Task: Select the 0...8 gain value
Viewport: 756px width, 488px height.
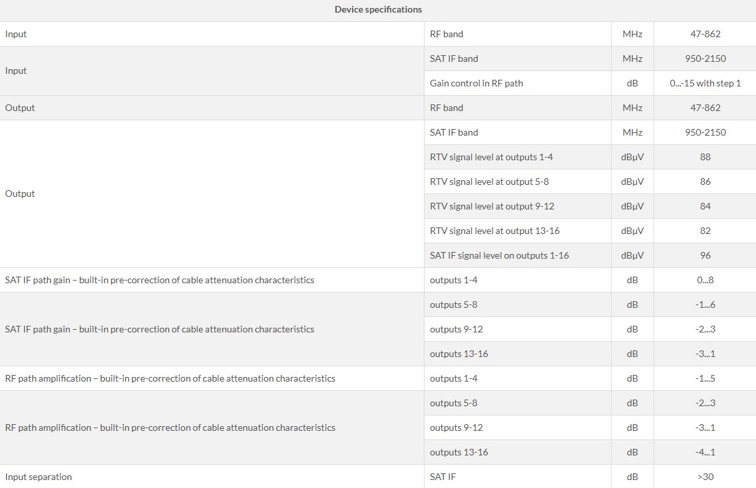Action: [705, 280]
